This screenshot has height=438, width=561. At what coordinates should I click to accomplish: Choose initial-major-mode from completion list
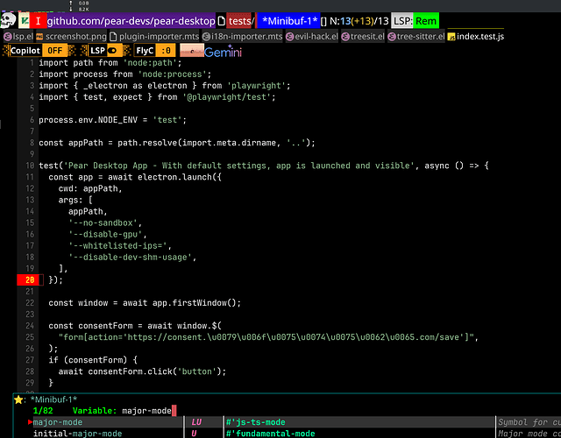coord(76,433)
